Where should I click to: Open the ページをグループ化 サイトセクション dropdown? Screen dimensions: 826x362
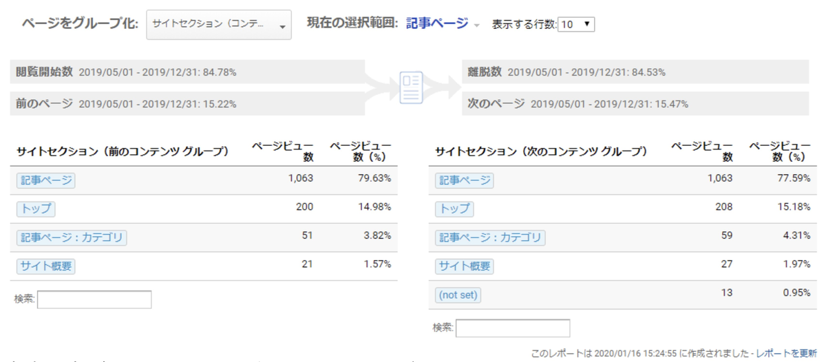219,24
